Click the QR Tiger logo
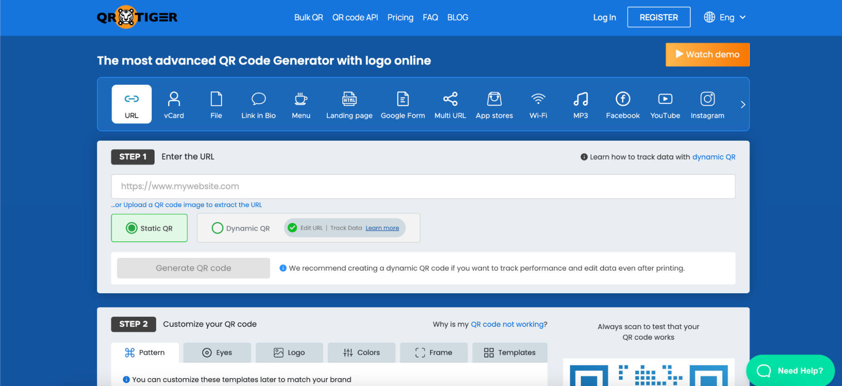Image resolution: width=842 pixels, height=386 pixels. [137, 17]
